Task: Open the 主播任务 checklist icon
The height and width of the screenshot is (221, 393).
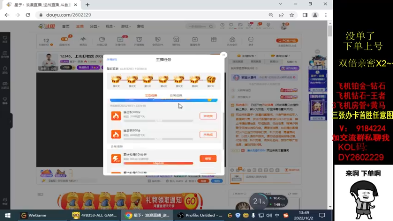Action: coord(120,39)
